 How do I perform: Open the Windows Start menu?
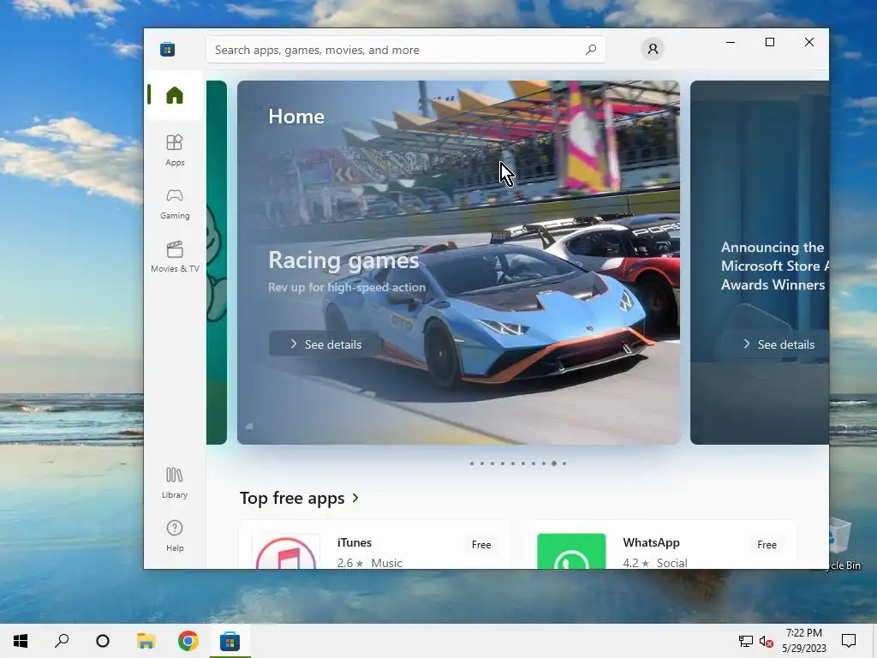click(21, 641)
